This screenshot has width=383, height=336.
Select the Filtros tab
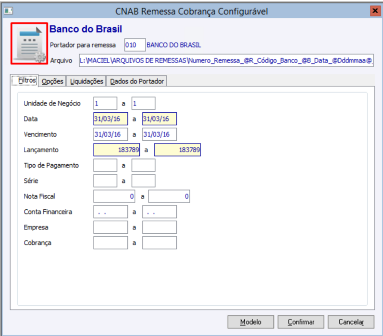tap(25, 80)
